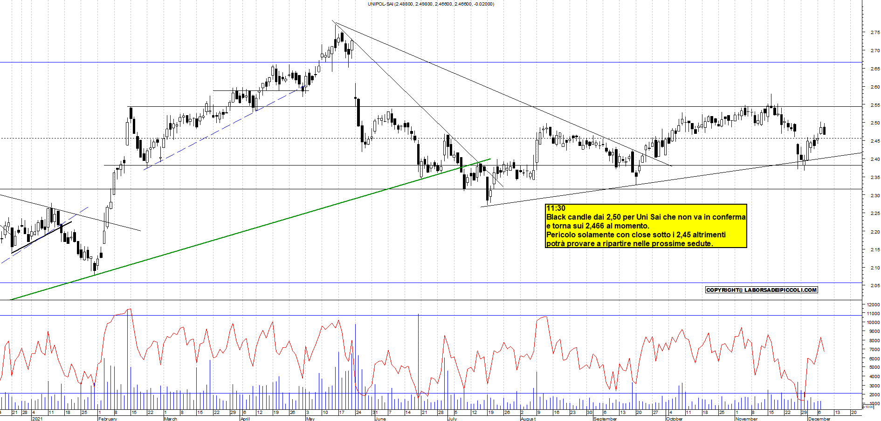Click the 2.55 price axis label
The width and height of the screenshot is (881, 421).
[x=875, y=105]
